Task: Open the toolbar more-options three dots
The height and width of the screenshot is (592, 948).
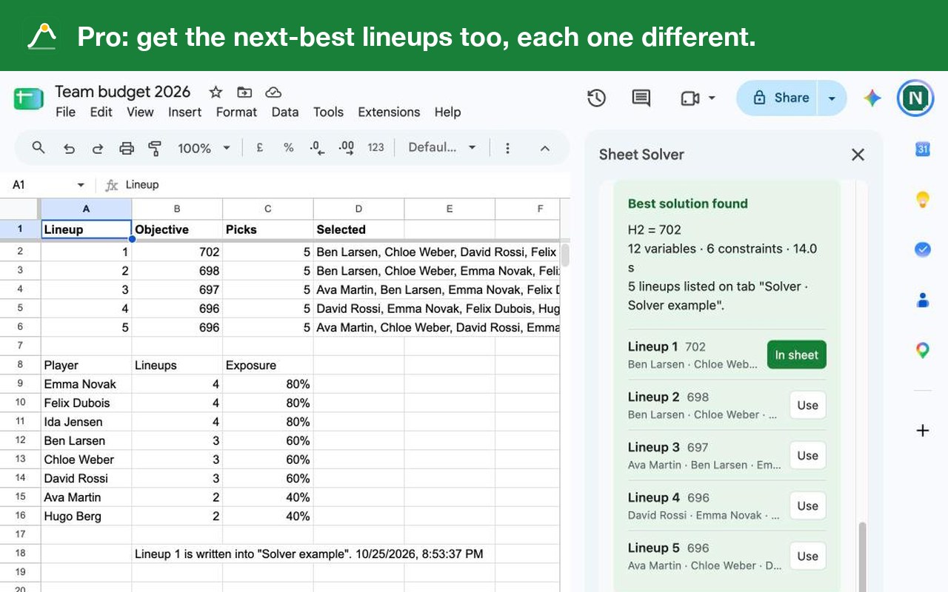Action: (507, 148)
